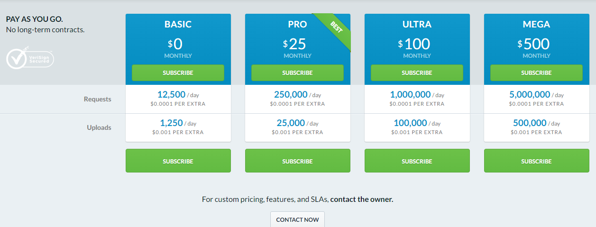Screen dimensions: 596x227
Task: Click the VeriSign Secured badge icon
Action: (31, 58)
